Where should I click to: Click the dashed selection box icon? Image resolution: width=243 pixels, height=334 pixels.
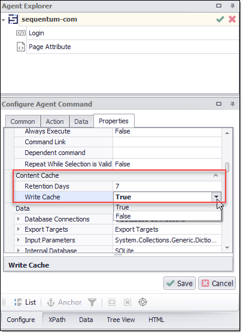[112, 302]
